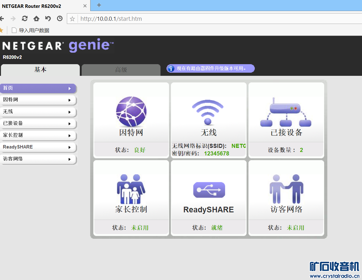Expand the 因特网 sidebar menu arrow
The image size is (362, 280).
coord(69,100)
